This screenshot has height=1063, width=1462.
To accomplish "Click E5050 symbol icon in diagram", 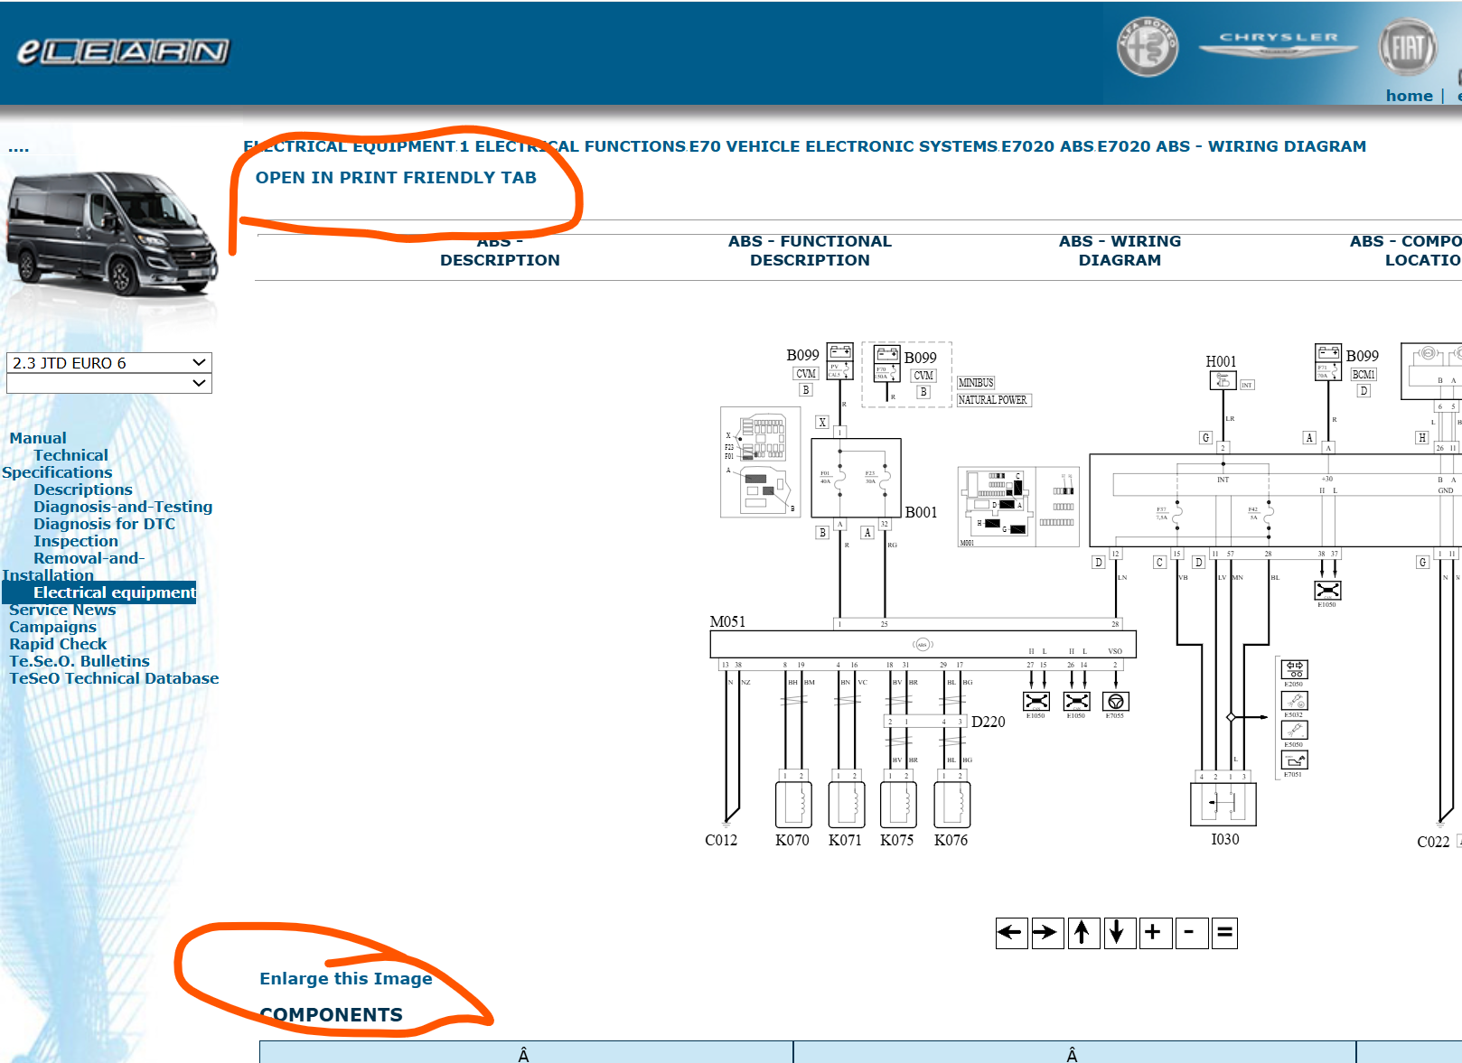I will pos(1295,730).
